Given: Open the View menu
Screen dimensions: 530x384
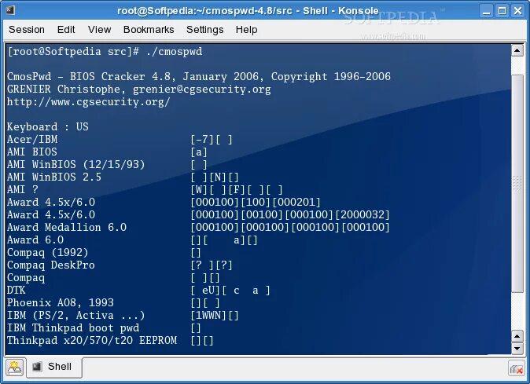Looking at the screenshot, I should [99, 30].
